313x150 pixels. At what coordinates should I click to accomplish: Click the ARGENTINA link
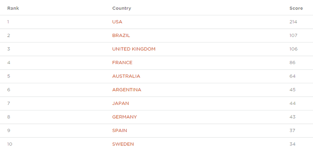[x=126, y=90]
